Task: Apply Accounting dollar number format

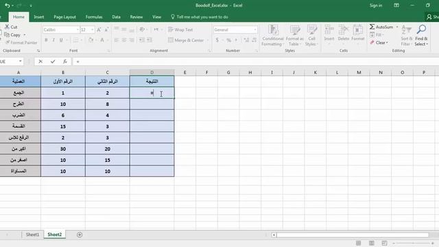Action: tap(217, 40)
